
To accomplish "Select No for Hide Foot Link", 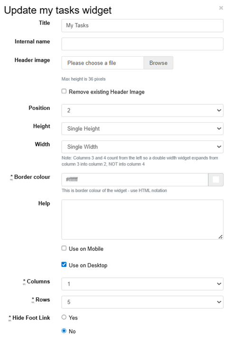I will point(64,331).
